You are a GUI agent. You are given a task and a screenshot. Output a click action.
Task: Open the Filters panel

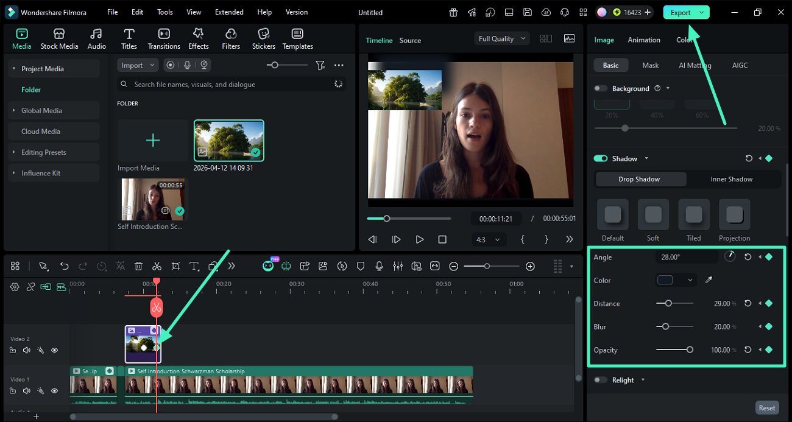coord(231,39)
